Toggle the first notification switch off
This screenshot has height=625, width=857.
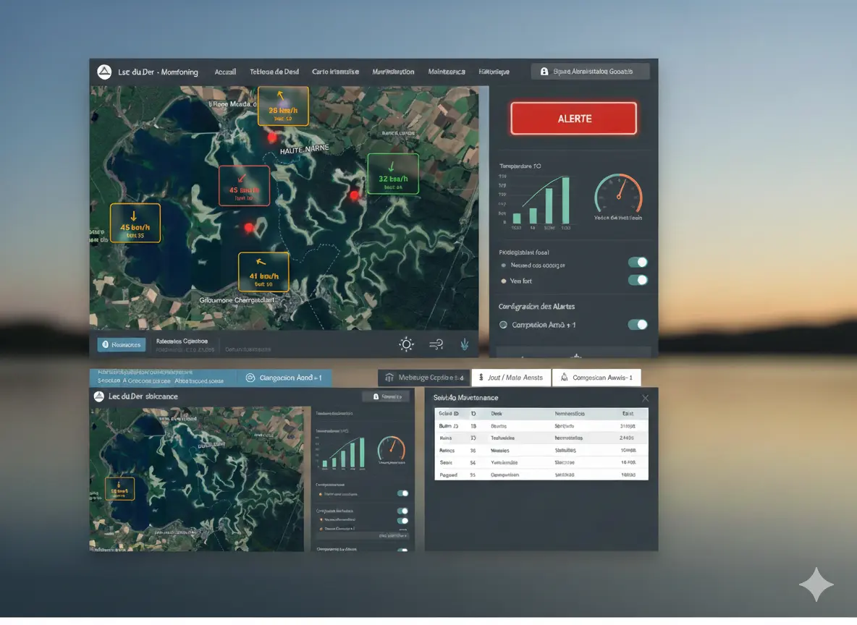[x=638, y=262]
